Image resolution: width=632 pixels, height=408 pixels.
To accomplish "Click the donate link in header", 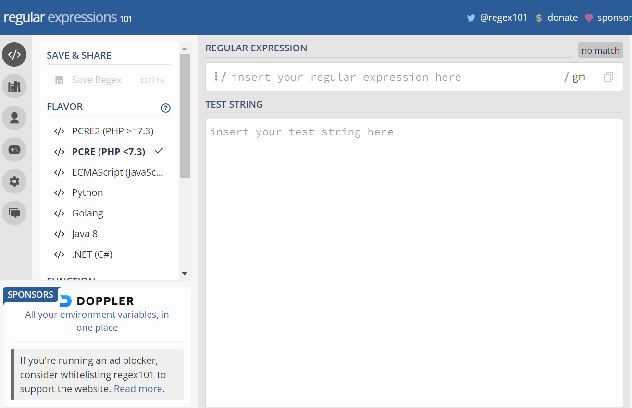I will [x=557, y=18].
